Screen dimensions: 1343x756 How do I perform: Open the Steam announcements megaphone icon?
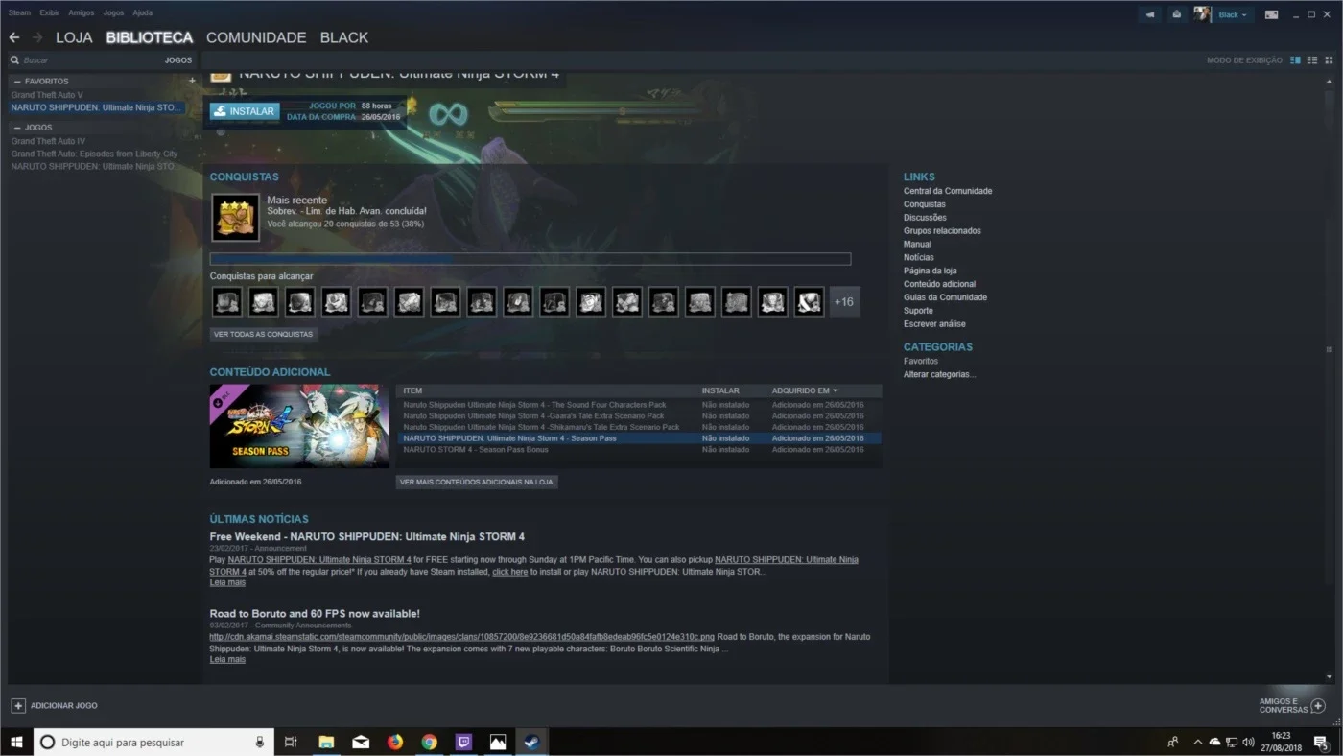click(1150, 14)
